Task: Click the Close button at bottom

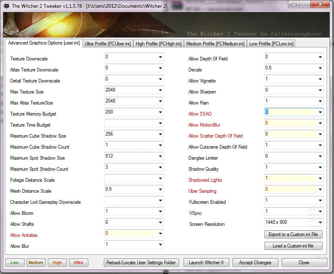Action: click(304, 263)
